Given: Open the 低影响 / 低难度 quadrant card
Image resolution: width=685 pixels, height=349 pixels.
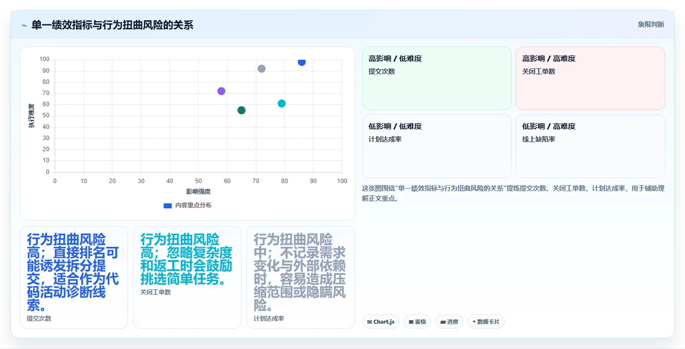Looking at the screenshot, I should click(x=437, y=146).
